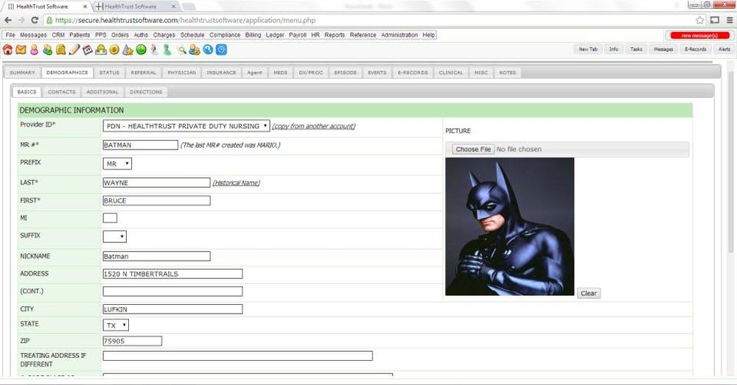Click the browser address bar URL
This screenshot has height=385, width=737.
[x=185, y=20]
